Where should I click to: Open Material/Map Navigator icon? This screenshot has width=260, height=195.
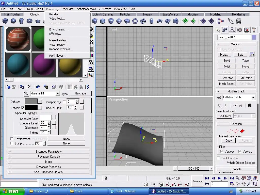click(87, 87)
